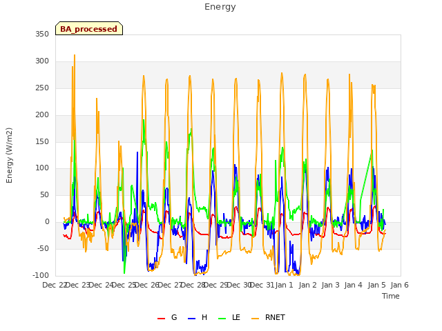This screenshot has width=442, height=331.
Task: Click the 250 y-axis tick label
Action: tap(42, 88)
